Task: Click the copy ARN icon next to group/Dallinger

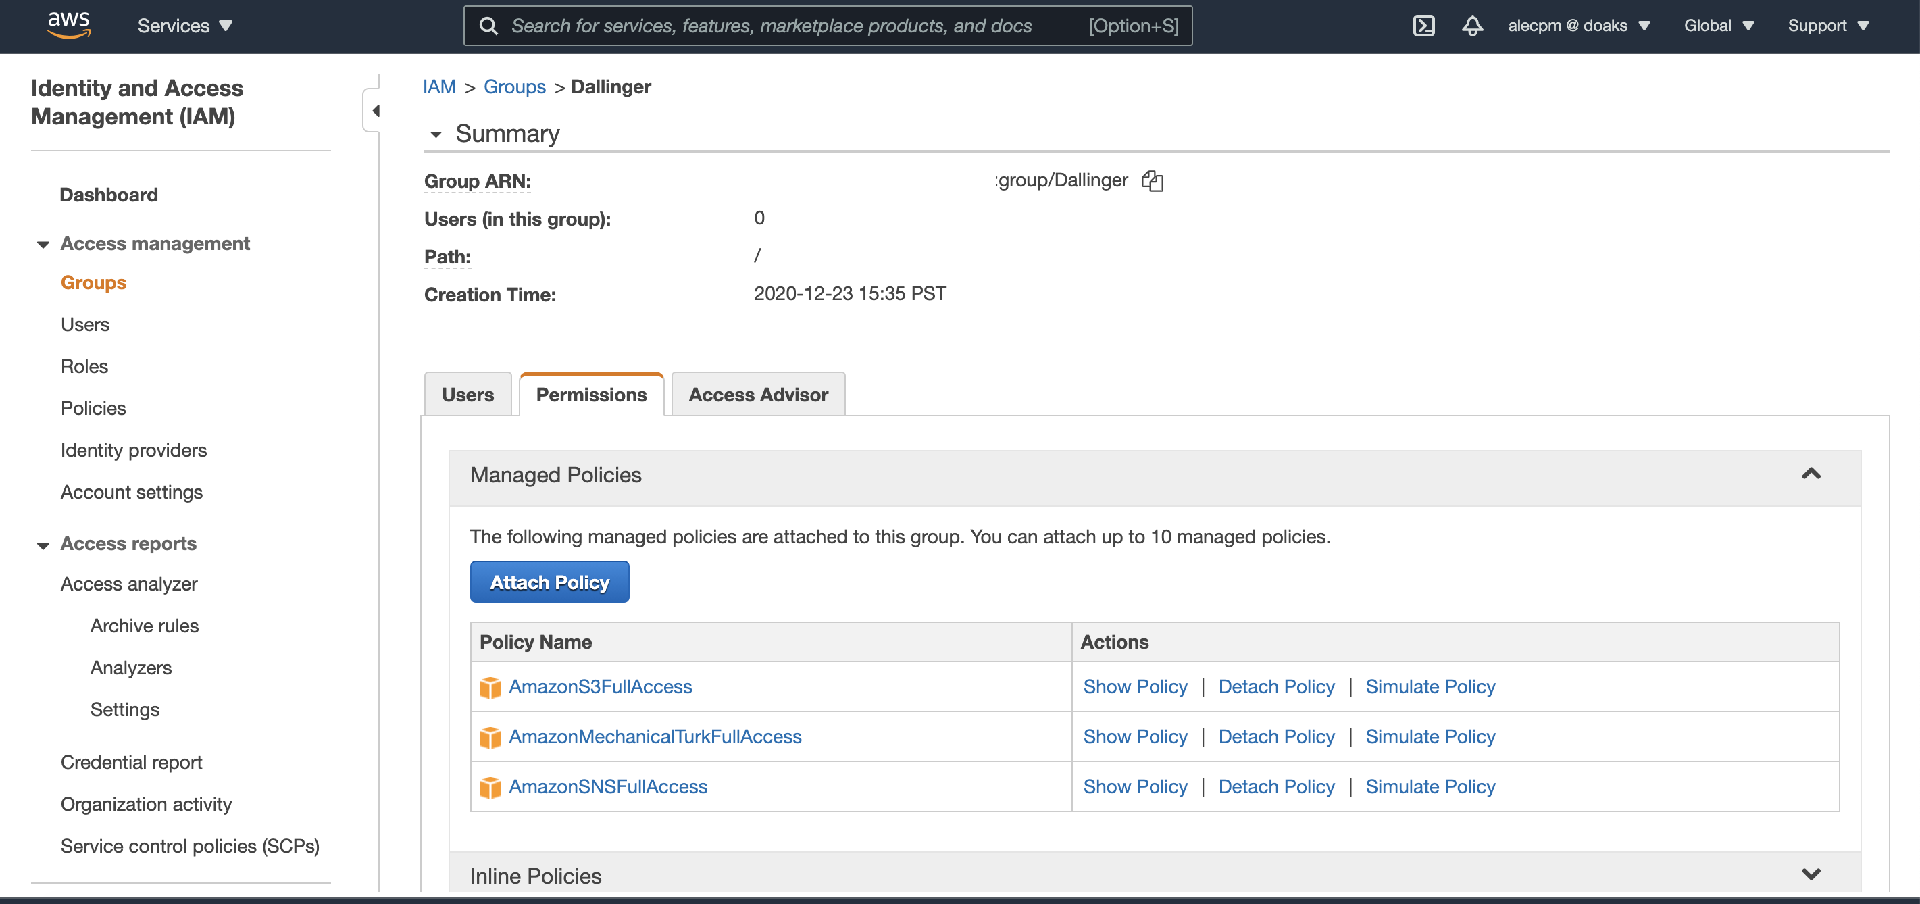Action: (x=1151, y=180)
